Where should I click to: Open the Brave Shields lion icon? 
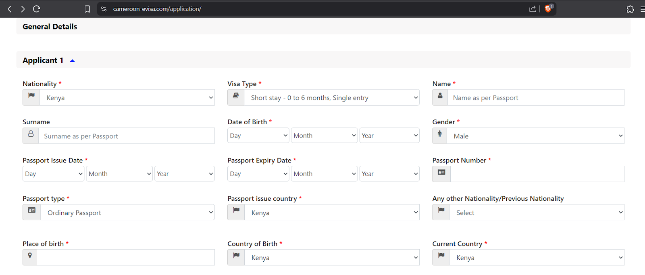pyautogui.click(x=548, y=9)
